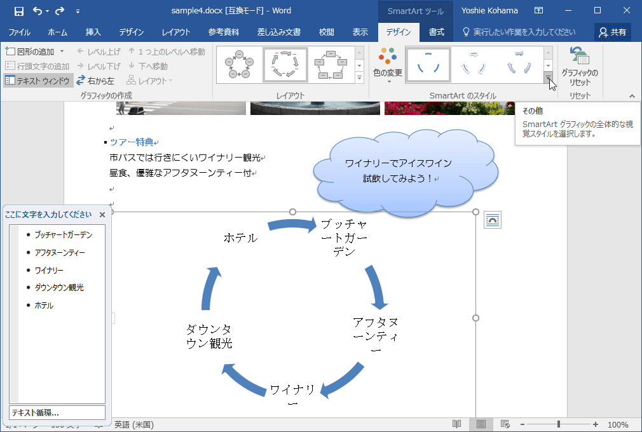This screenshot has height=432, width=642.
Task: Click the 100% zoom level
Action: click(x=618, y=424)
